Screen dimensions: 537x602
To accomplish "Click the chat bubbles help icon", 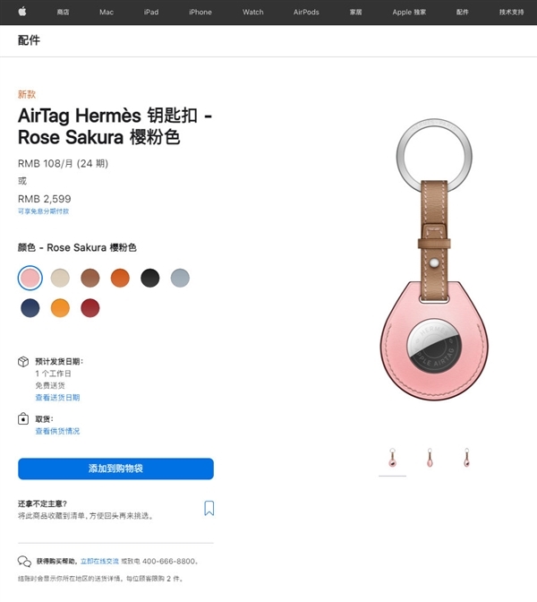I will point(24,562).
